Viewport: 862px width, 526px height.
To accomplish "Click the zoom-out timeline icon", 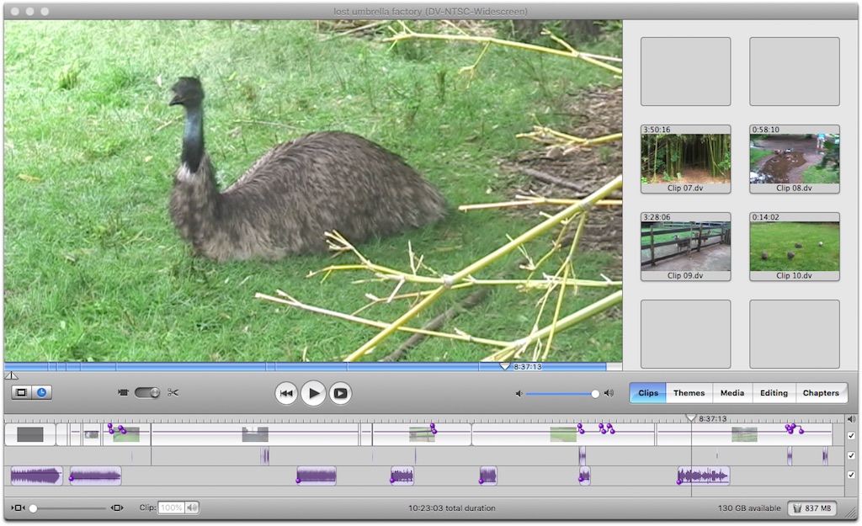I will pyautogui.click(x=18, y=507).
